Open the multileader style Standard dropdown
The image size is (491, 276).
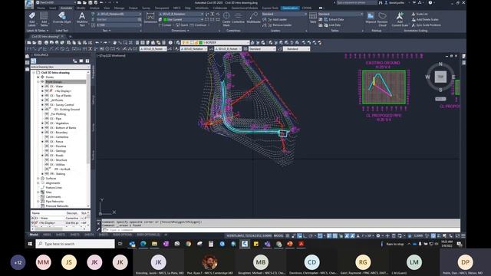point(284,14)
